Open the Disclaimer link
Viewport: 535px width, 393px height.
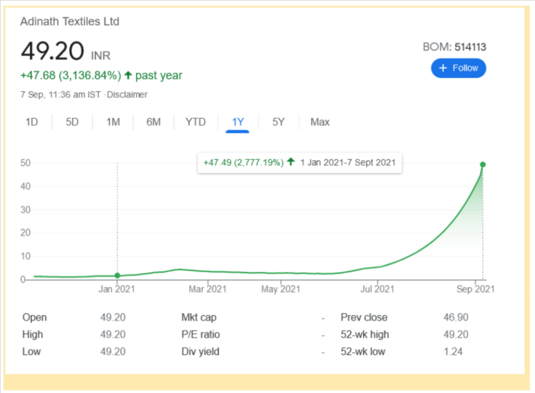pos(127,95)
